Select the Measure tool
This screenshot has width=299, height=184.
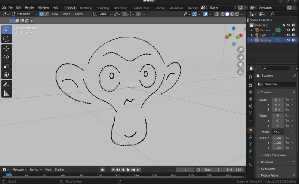6,93
